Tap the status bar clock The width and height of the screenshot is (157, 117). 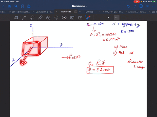pyautogui.click(x=5, y=1)
